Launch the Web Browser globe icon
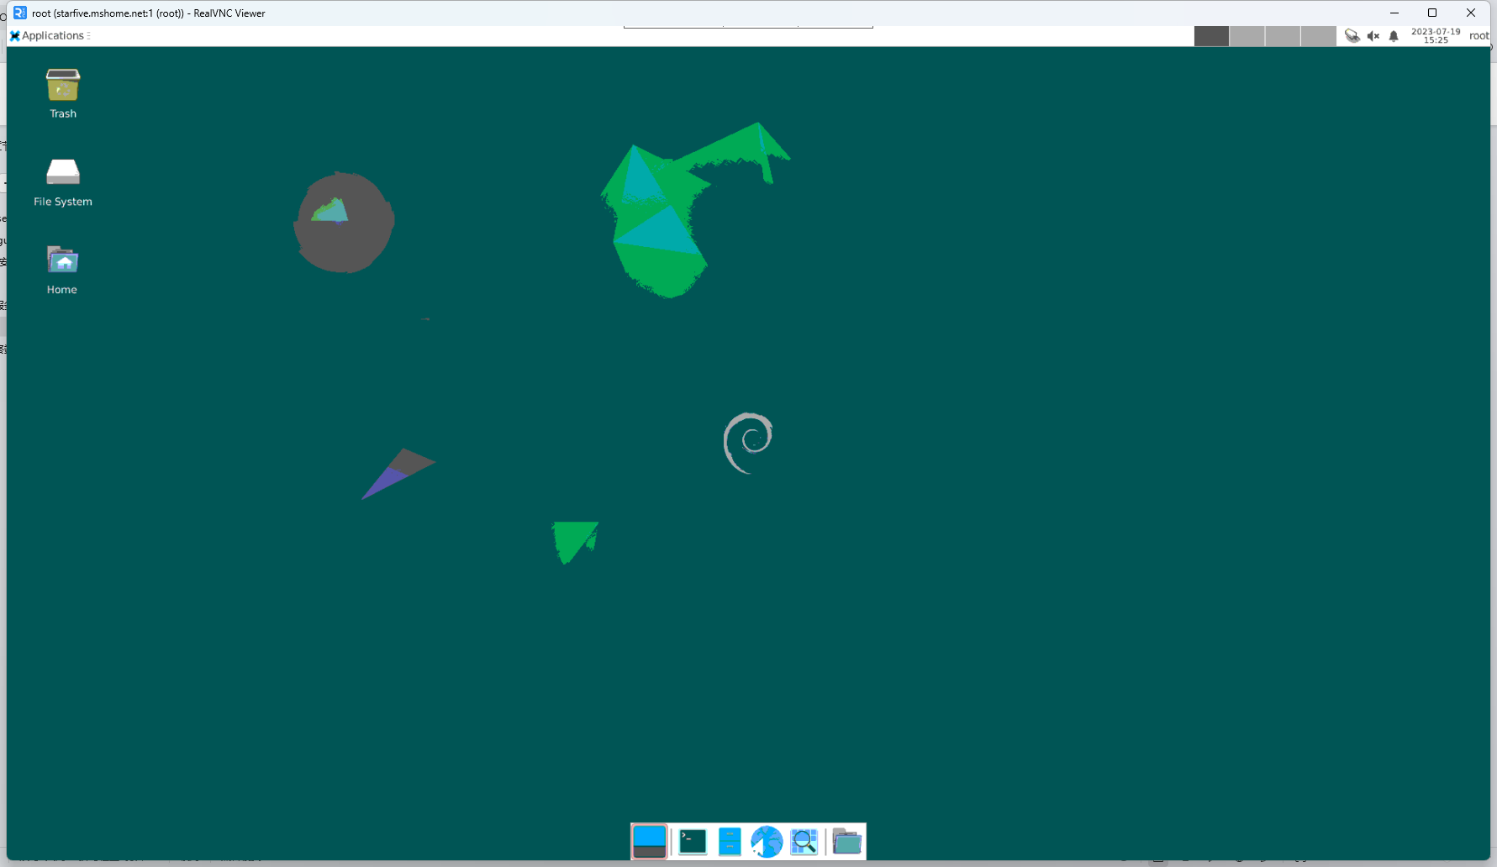This screenshot has height=867, width=1497. (767, 841)
